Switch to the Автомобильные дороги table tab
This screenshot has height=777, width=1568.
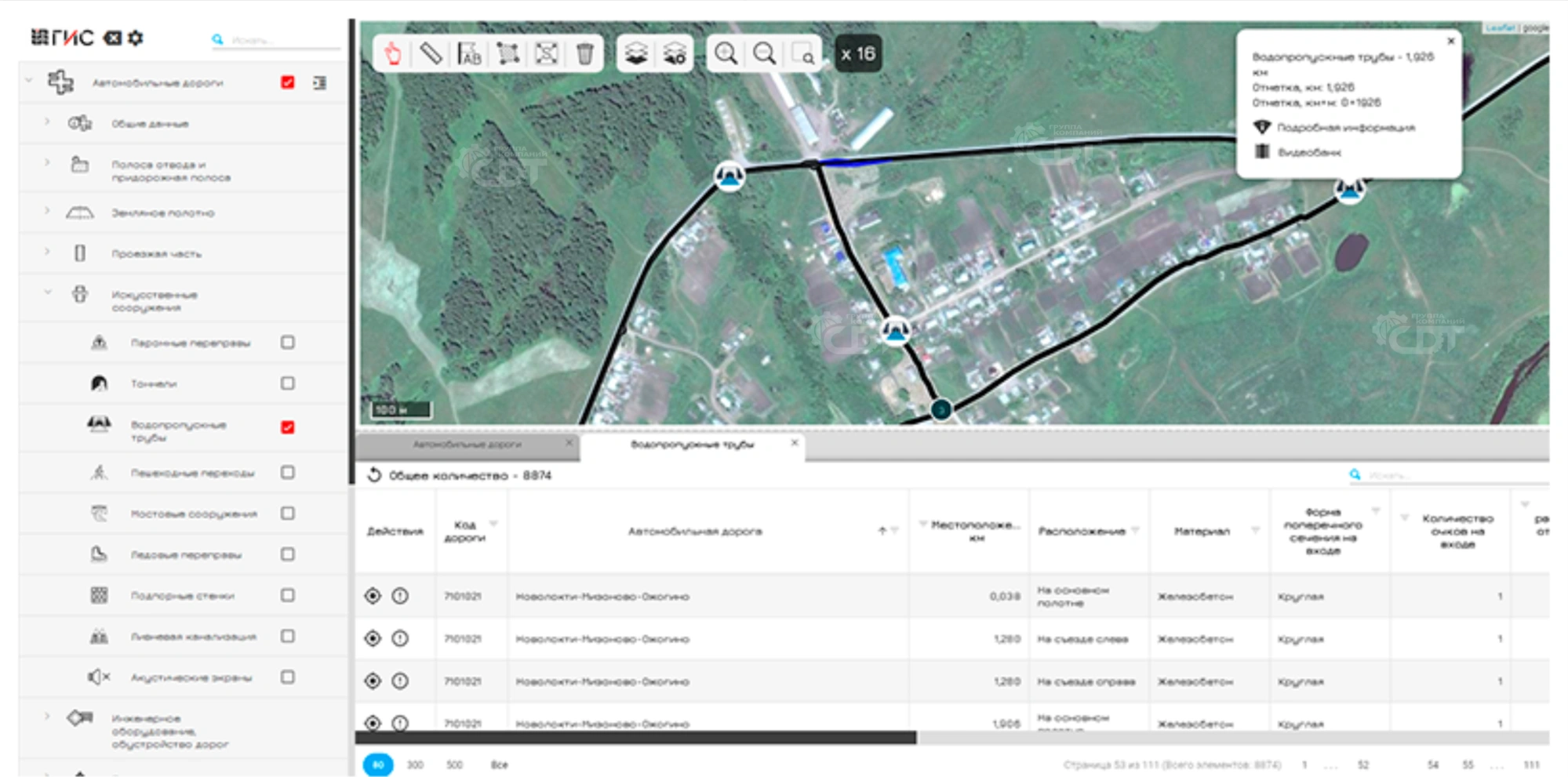pos(467,445)
